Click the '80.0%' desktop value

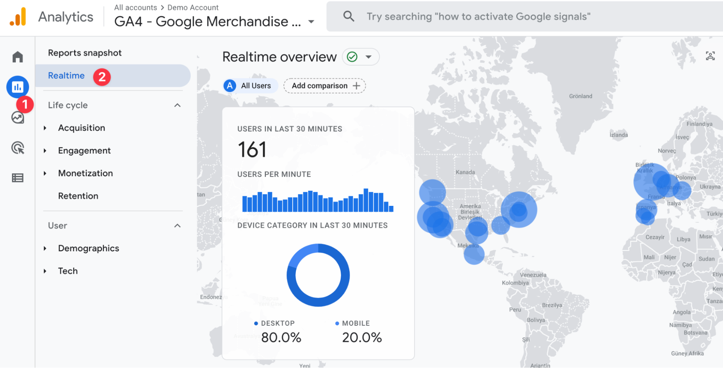281,338
